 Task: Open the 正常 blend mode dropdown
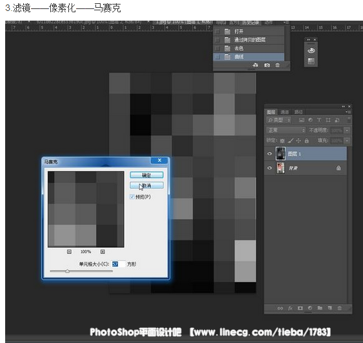(x=286, y=130)
